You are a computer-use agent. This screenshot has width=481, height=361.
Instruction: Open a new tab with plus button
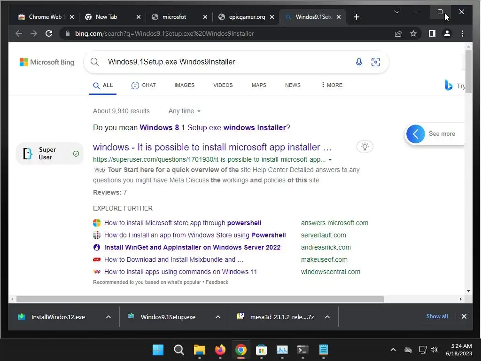click(356, 17)
